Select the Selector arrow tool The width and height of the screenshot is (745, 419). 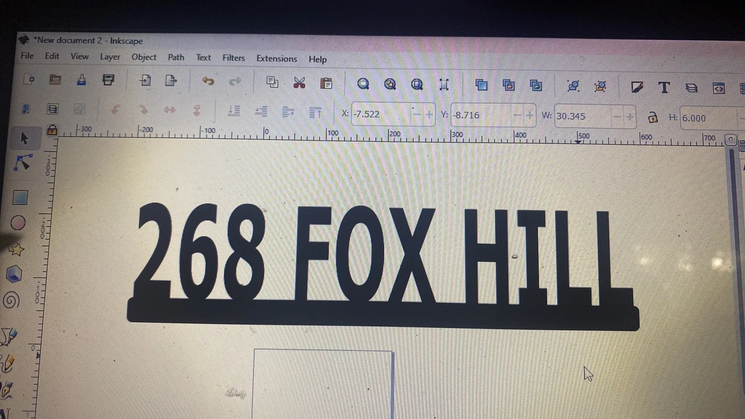pos(24,138)
